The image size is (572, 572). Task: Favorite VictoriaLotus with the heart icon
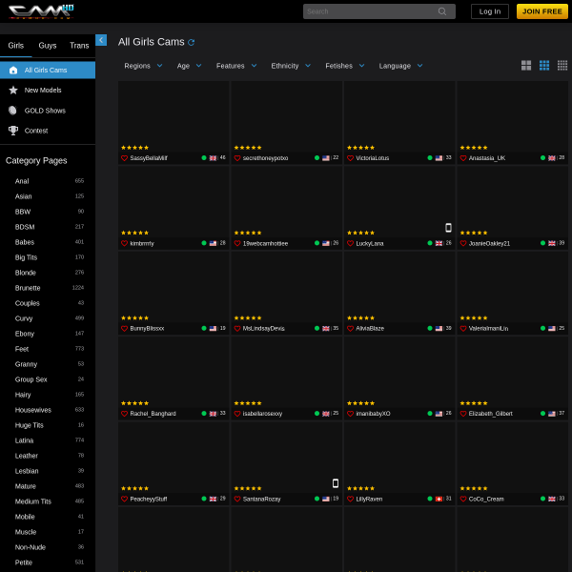[x=350, y=158]
